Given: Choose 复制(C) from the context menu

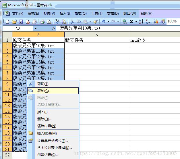Looking at the screenshot, I should point(43,91).
